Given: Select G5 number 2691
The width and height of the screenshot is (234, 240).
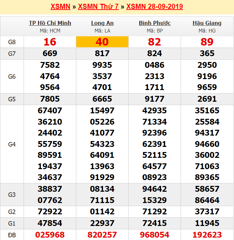Looking at the screenshot, I should [207, 99].
